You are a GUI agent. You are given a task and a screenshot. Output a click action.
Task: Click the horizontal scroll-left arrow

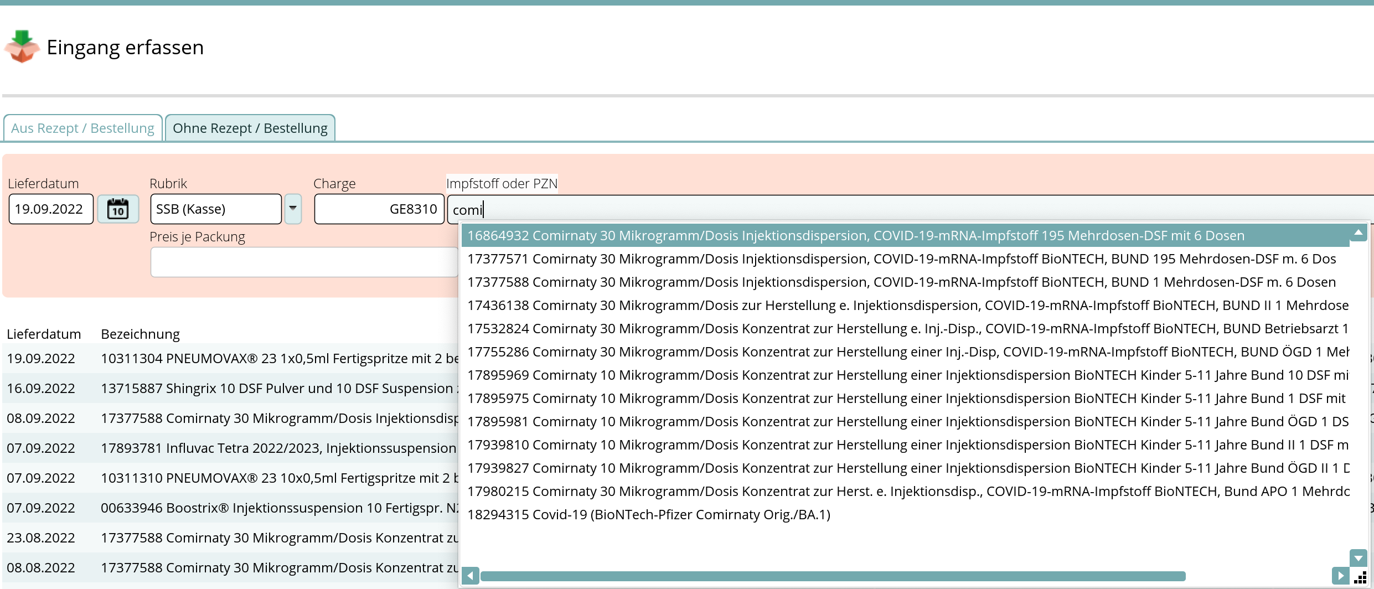pyautogui.click(x=471, y=576)
